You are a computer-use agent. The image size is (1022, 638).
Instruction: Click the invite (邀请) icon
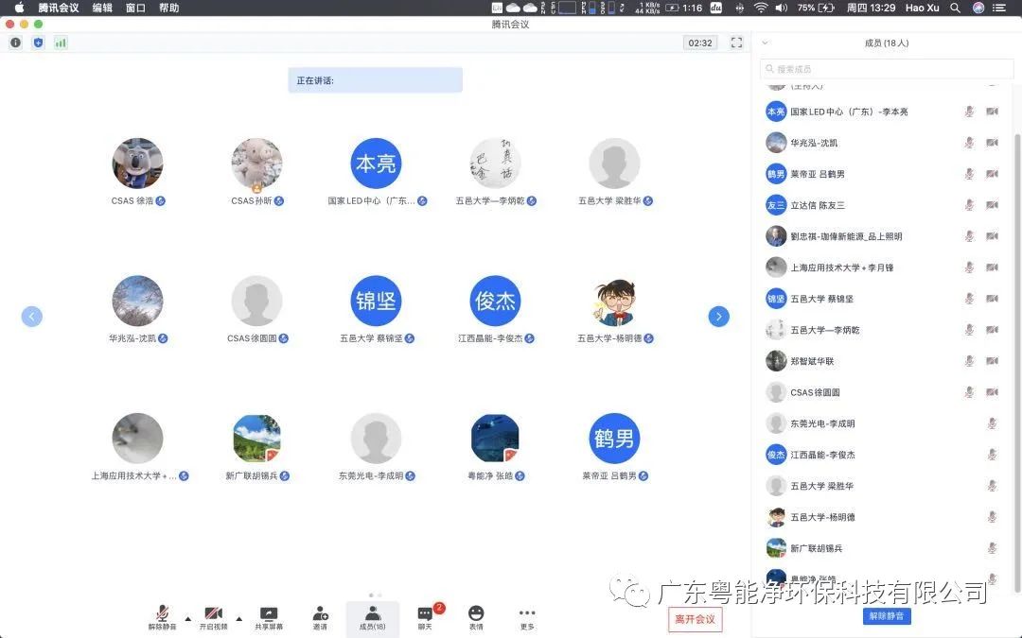(320, 618)
